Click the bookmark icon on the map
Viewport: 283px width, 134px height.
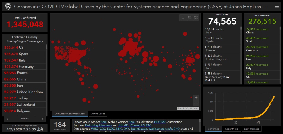tap(183, 18)
